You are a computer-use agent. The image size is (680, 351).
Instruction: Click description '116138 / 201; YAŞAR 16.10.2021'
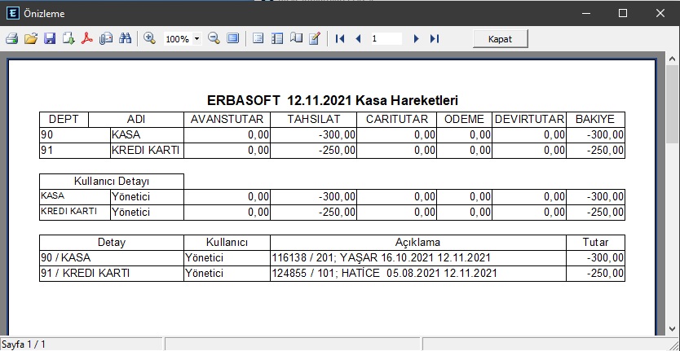click(418, 258)
